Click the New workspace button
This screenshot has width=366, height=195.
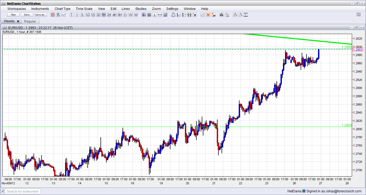[13, 15]
